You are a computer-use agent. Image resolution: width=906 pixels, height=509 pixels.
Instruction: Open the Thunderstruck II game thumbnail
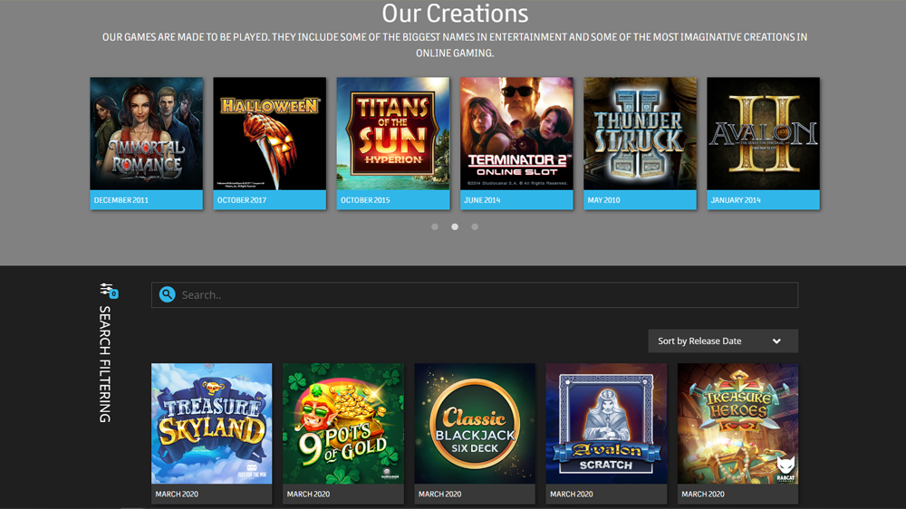click(640, 133)
